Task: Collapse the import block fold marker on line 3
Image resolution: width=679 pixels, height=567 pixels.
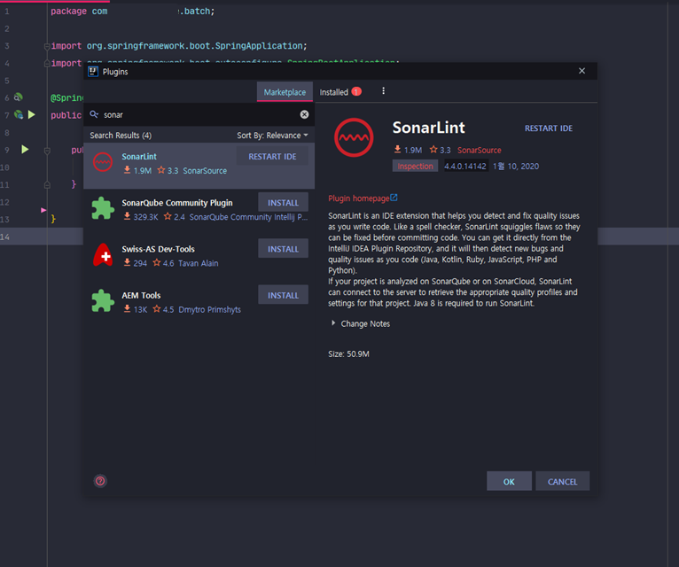Action: point(47,46)
